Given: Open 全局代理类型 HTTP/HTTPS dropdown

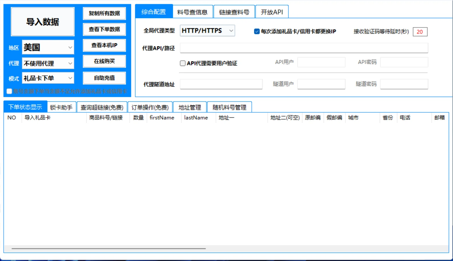Looking at the screenshot, I should [207, 31].
